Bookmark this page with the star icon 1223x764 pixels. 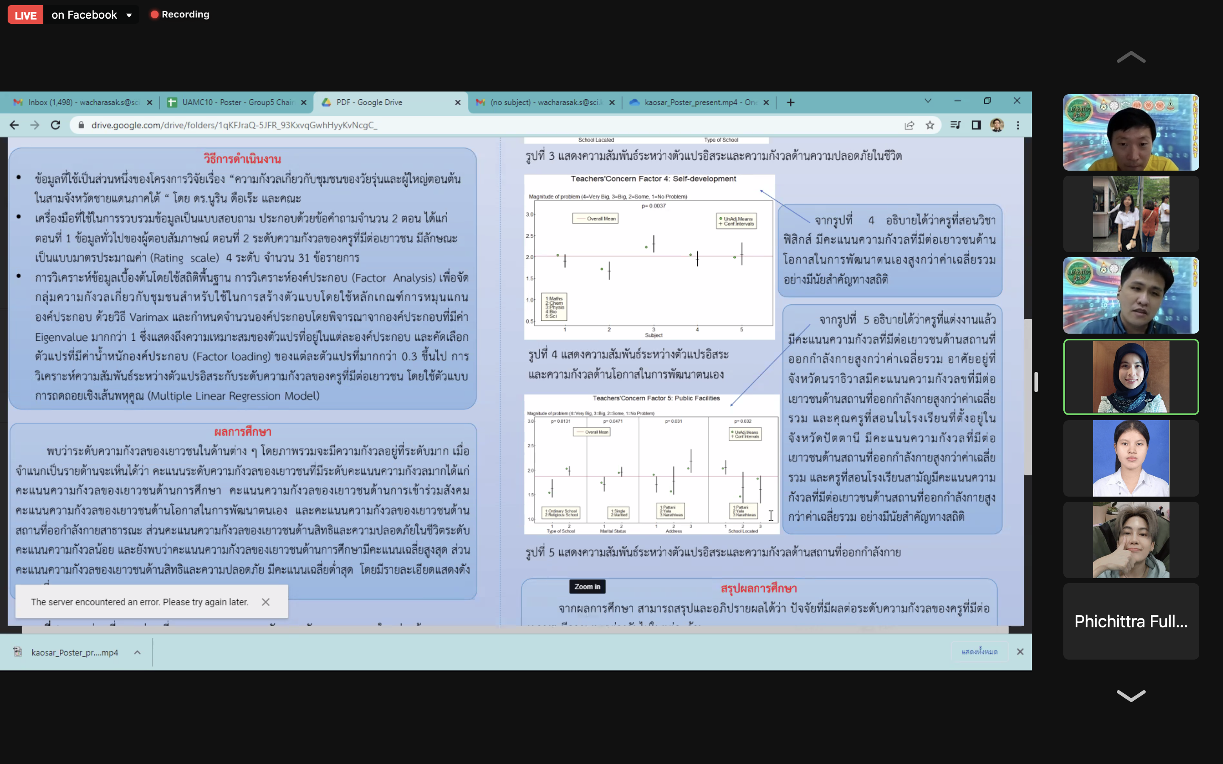(930, 125)
